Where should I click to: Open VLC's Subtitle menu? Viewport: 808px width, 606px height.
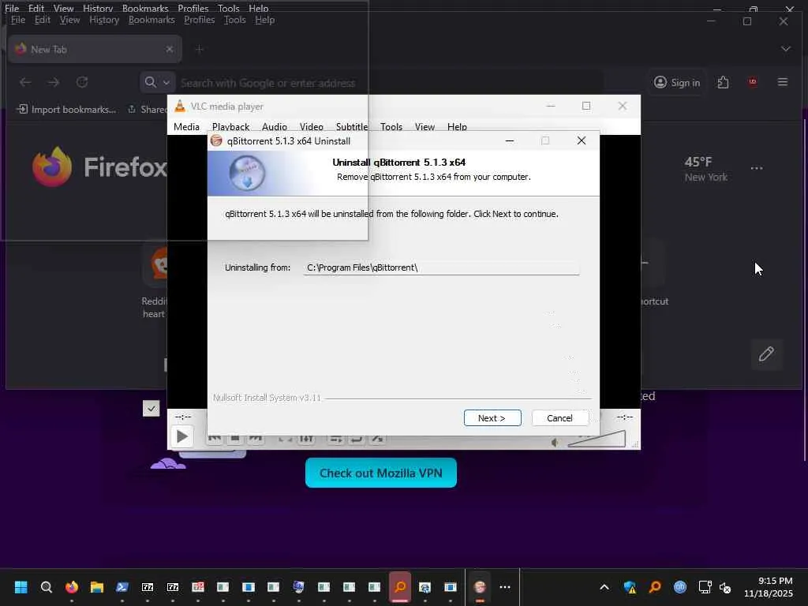point(352,127)
